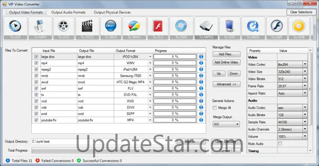The width and height of the screenshot is (319, 166).
Task: Uncheck the ts file checkbox
Action: click(x=36, y=95)
